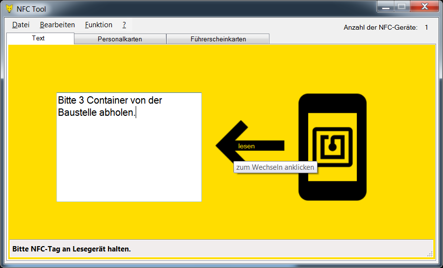Toggle the 'lesen' mode label on the arrow

click(247, 146)
